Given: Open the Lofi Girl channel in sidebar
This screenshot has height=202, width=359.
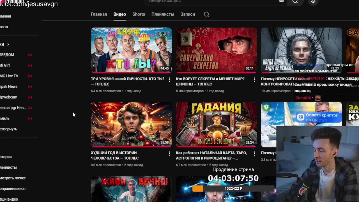Looking at the screenshot, I should 5,65.
